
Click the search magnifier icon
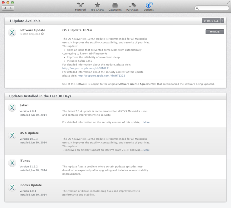[x=197, y=8]
